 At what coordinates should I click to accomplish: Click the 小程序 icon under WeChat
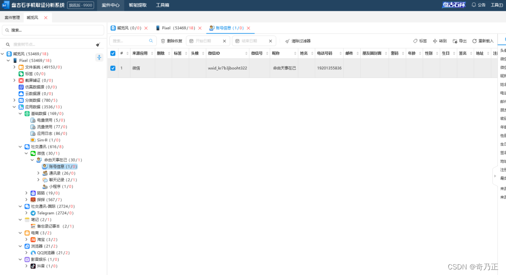pos(45,187)
